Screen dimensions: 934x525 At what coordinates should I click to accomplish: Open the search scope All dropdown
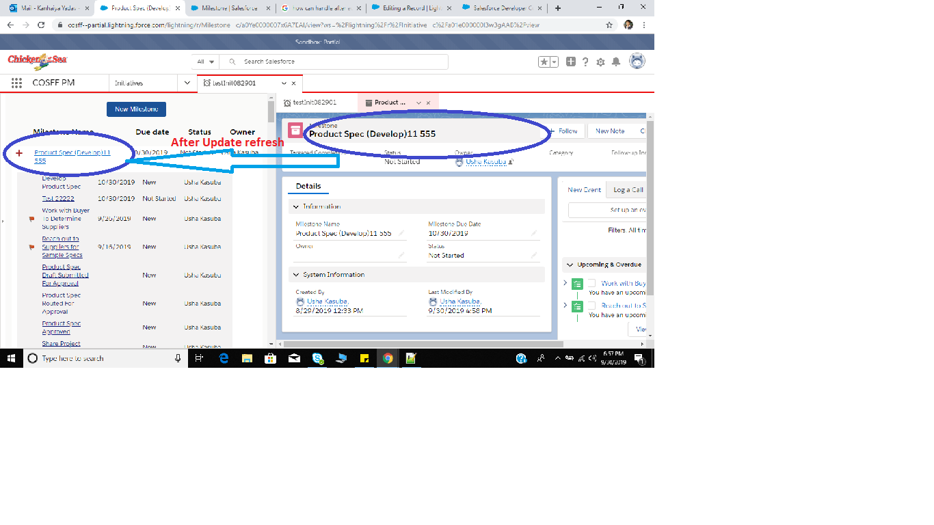[x=206, y=62]
